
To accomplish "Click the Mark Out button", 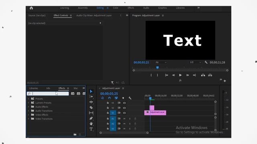I will (x=157, y=75).
